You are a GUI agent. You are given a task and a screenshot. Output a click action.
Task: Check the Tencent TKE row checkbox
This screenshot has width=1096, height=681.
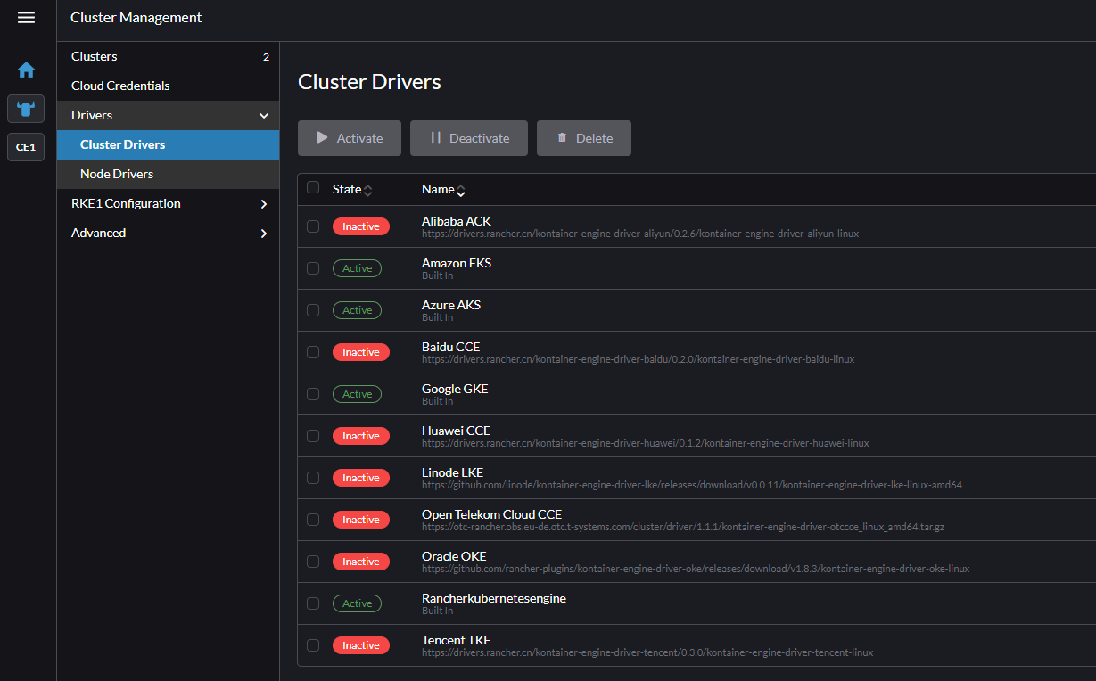click(313, 644)
